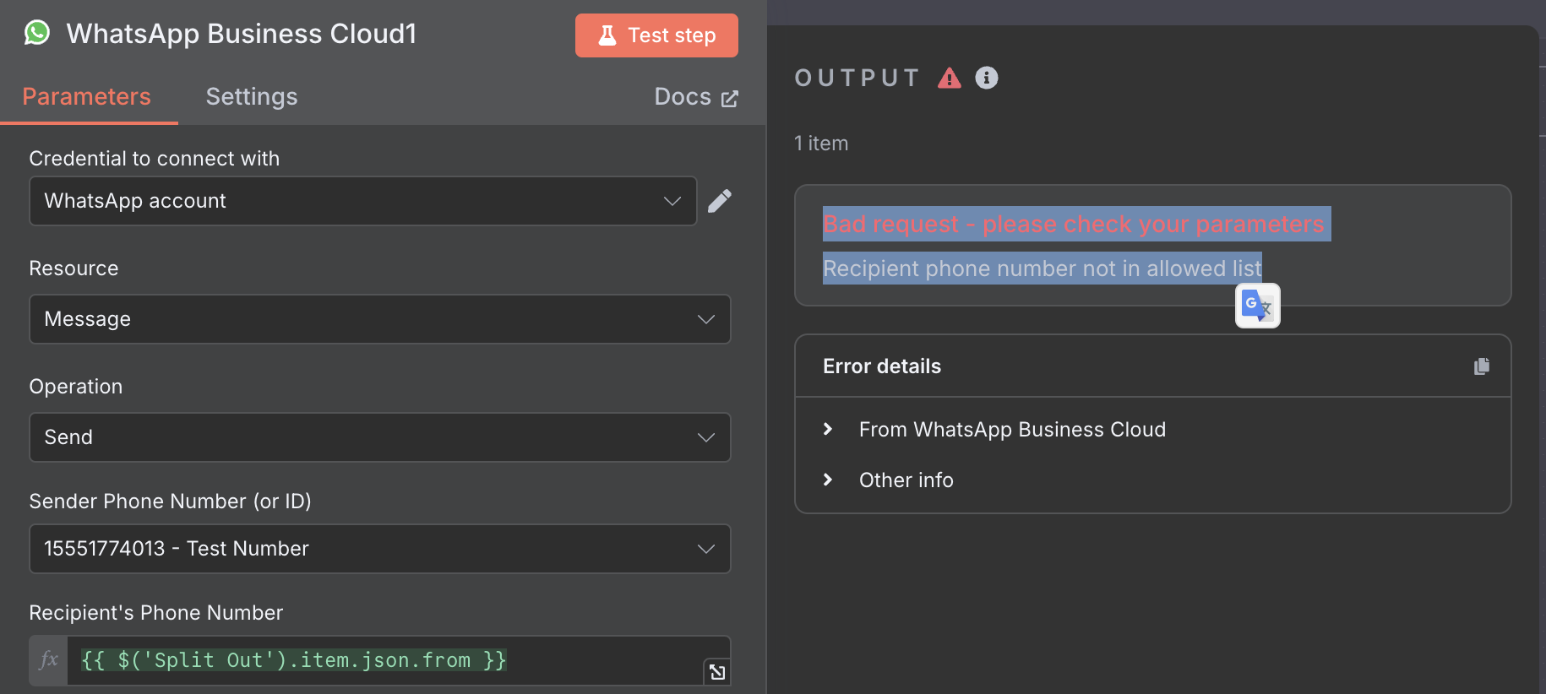
Task: Edit credential with the pencil icon
Action: point(720,201)
